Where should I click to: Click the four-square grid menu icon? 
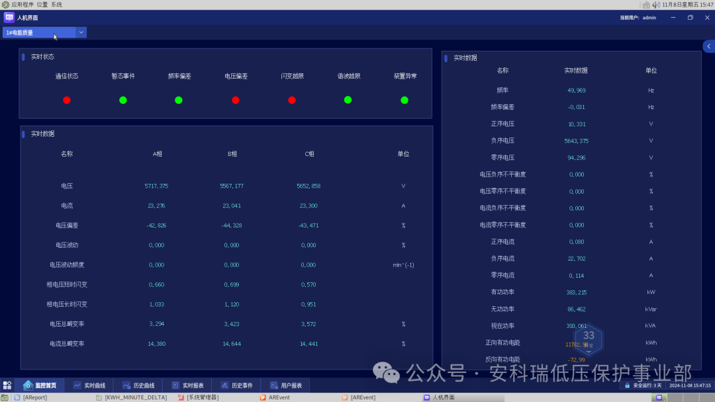7,385
